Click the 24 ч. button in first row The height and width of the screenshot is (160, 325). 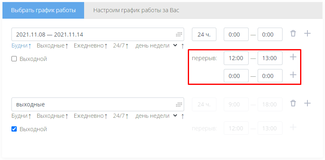point(204,35)
